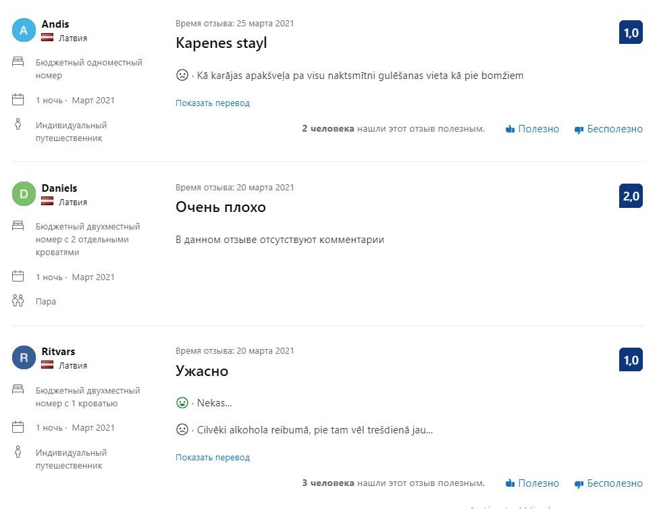
Task: Mark Ritvars's review as Полезно
Action: pos(532,483)
